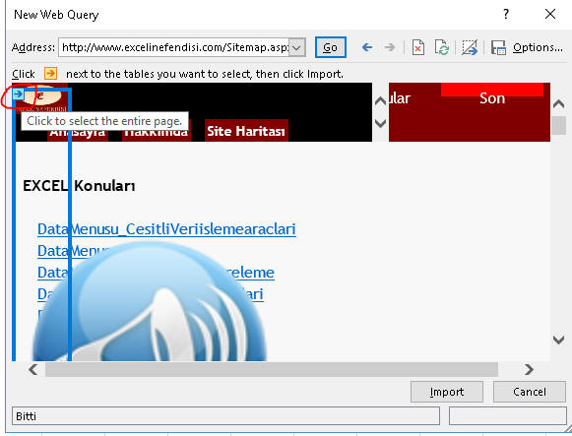
Task: Click the vertical scrollbar down arrow
Action: tap(558, 341)
